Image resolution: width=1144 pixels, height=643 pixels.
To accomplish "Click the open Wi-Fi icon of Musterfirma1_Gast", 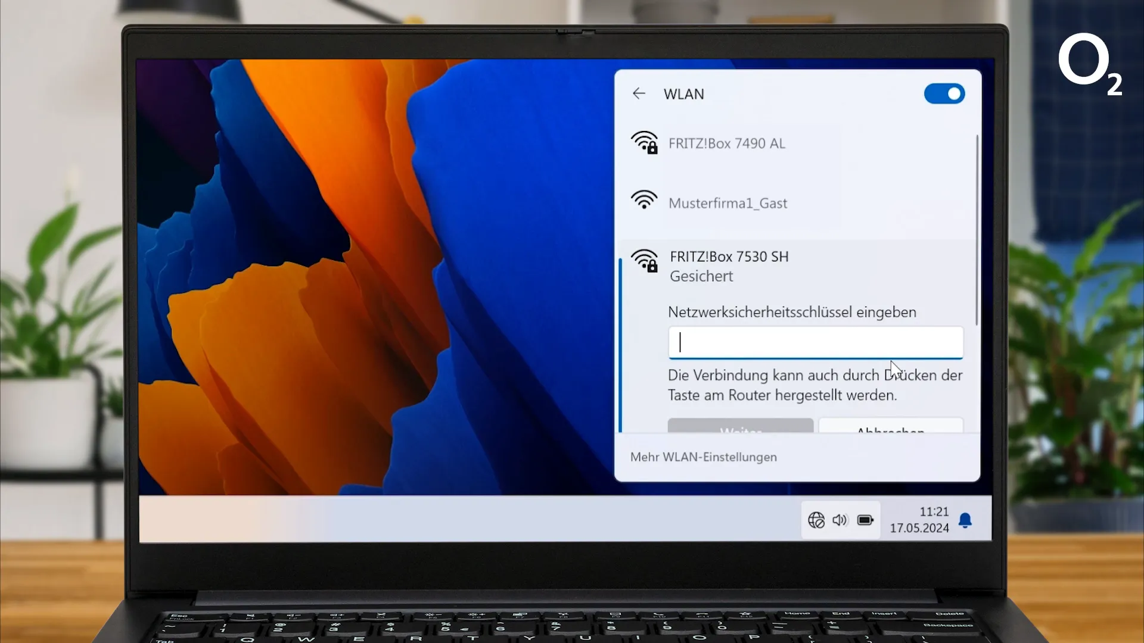I will pyautogui.click(x=644, y=200).
